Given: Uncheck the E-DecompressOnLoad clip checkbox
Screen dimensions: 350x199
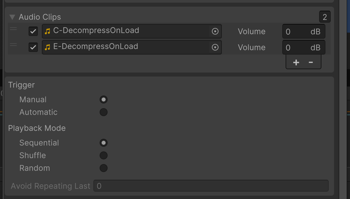Looking at the screenshot, I should click(33, 47).
